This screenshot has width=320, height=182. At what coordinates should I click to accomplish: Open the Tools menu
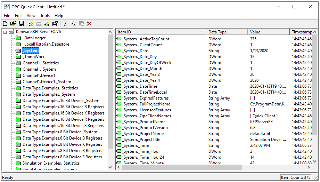45,16
